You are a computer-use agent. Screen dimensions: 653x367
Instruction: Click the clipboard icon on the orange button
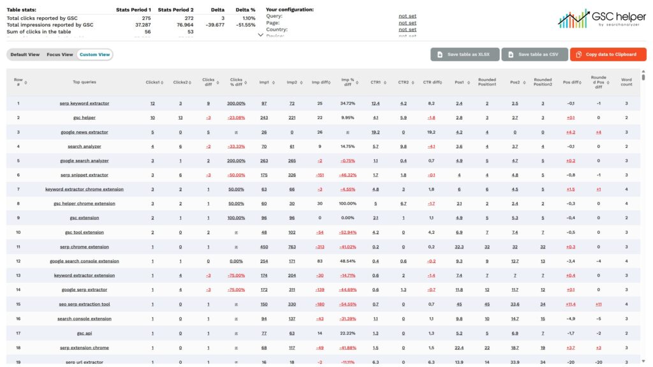578,55
